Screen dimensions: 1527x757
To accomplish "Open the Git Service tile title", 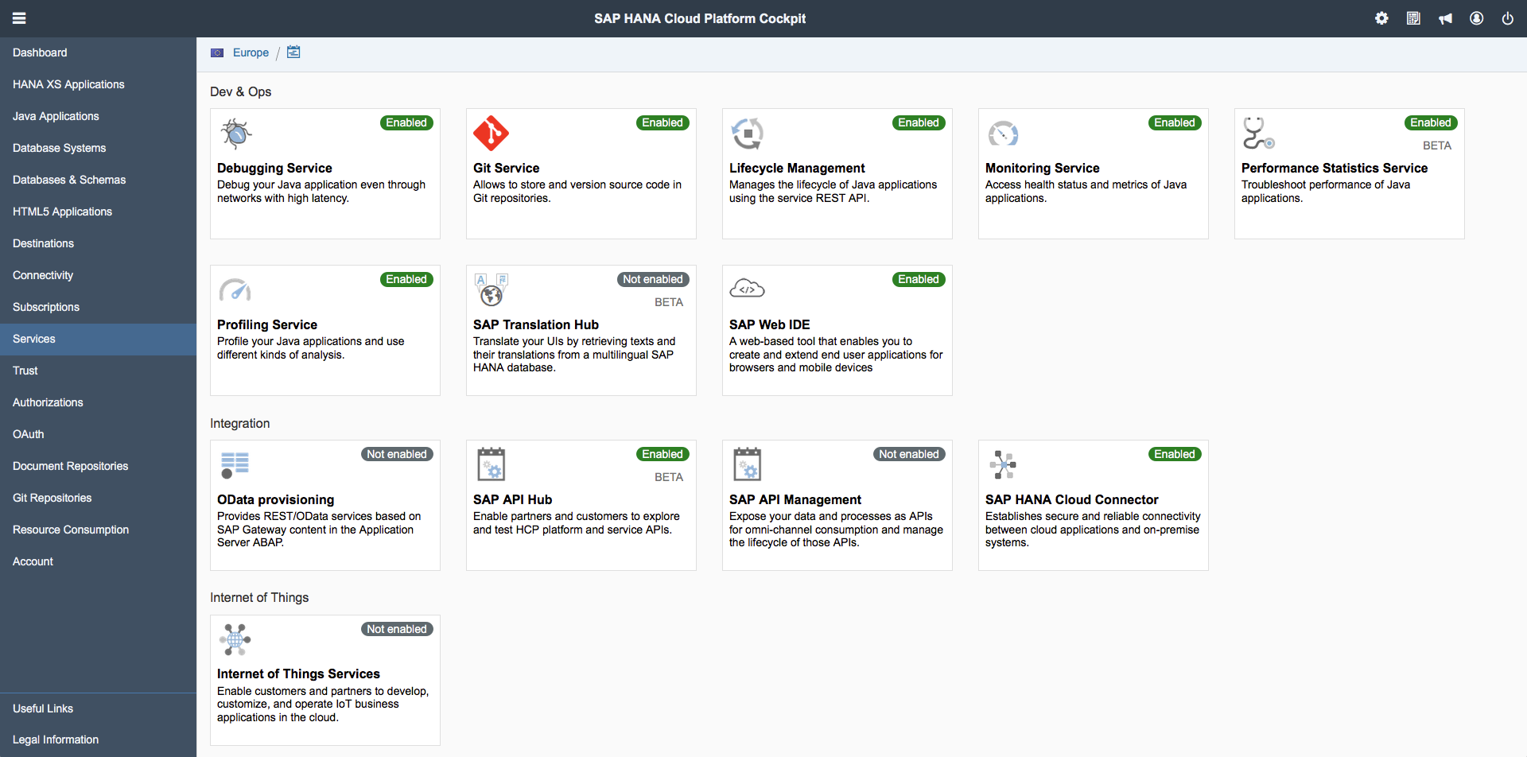I will 506,168.
